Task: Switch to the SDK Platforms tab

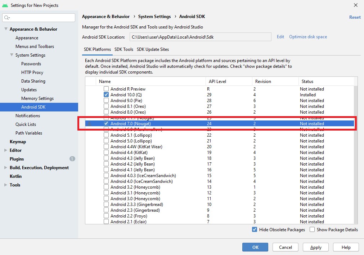Action: [97, 49]
